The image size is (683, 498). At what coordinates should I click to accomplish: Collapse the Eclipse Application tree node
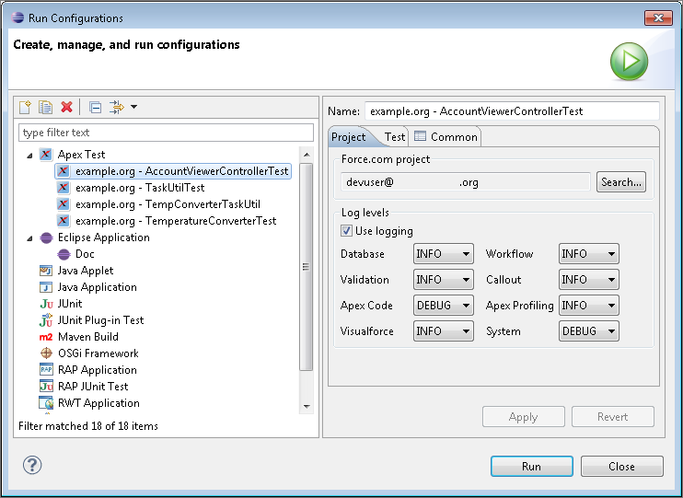pos(29,238)
